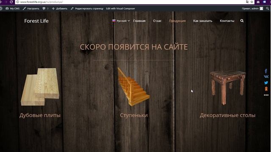Click the translate page icon in the address bar
The image size is (271, 152).
point(247,2)
